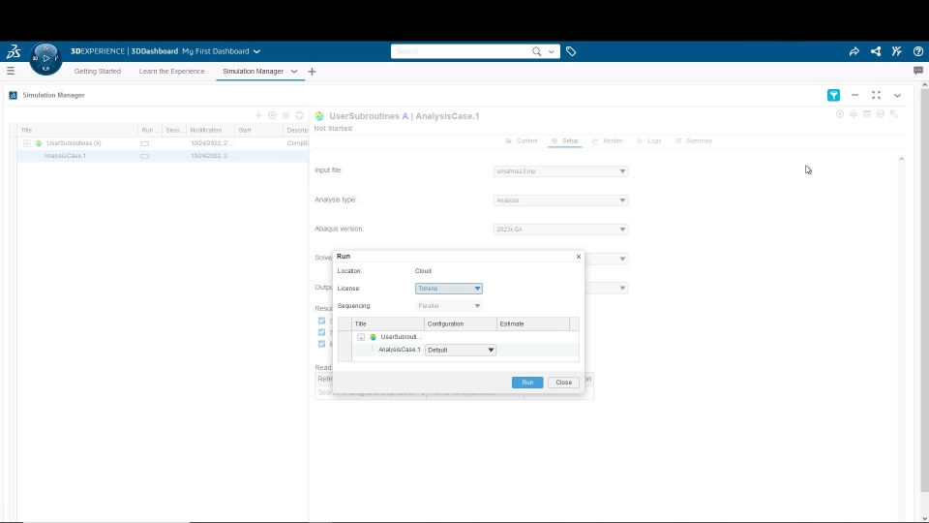Click UserSubroutines colorful icon in dialog
This screenshot has width=929, height=523.
373,337
